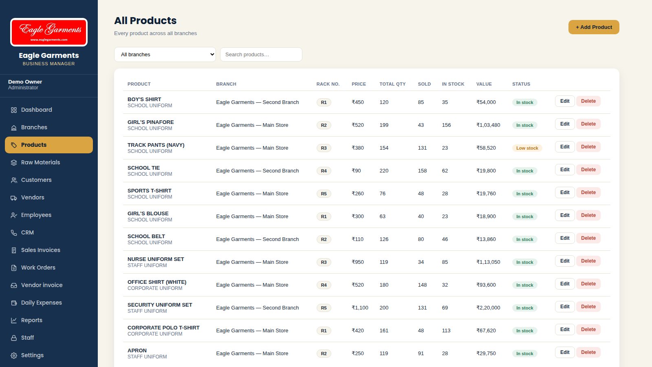
Task: Click the Employees person icon
Action: [14, 215]
